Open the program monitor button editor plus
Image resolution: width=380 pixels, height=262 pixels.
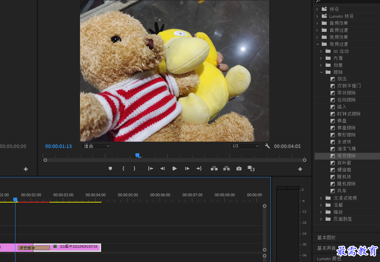coord(300,169)
